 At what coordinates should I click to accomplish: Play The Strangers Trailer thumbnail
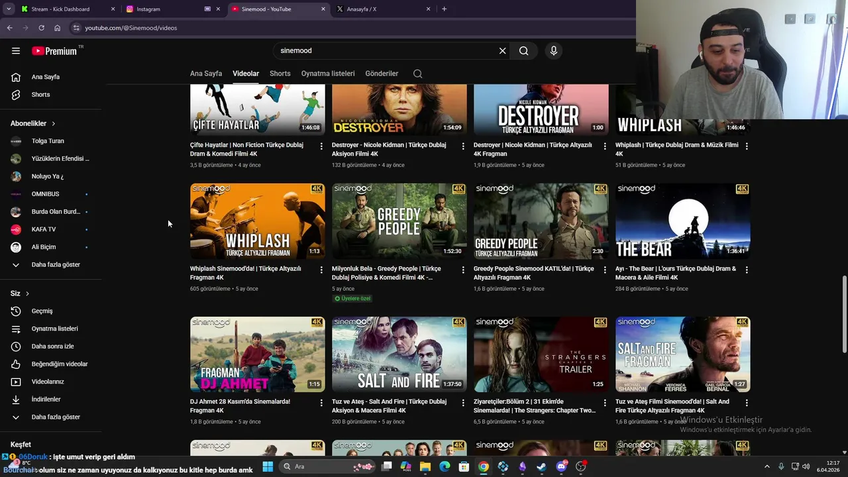pos(541,354)
